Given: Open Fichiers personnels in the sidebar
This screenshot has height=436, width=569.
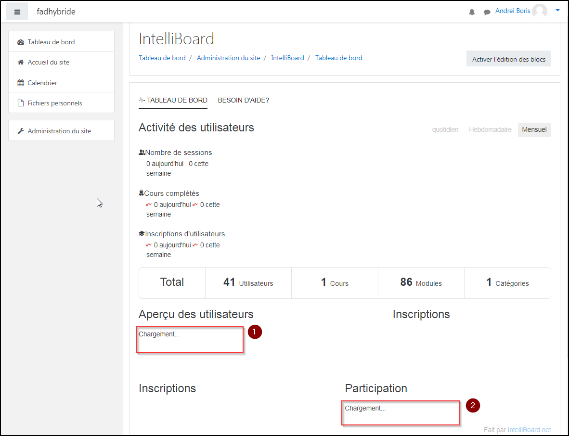Looking at the screenshot, I should 54,103.
